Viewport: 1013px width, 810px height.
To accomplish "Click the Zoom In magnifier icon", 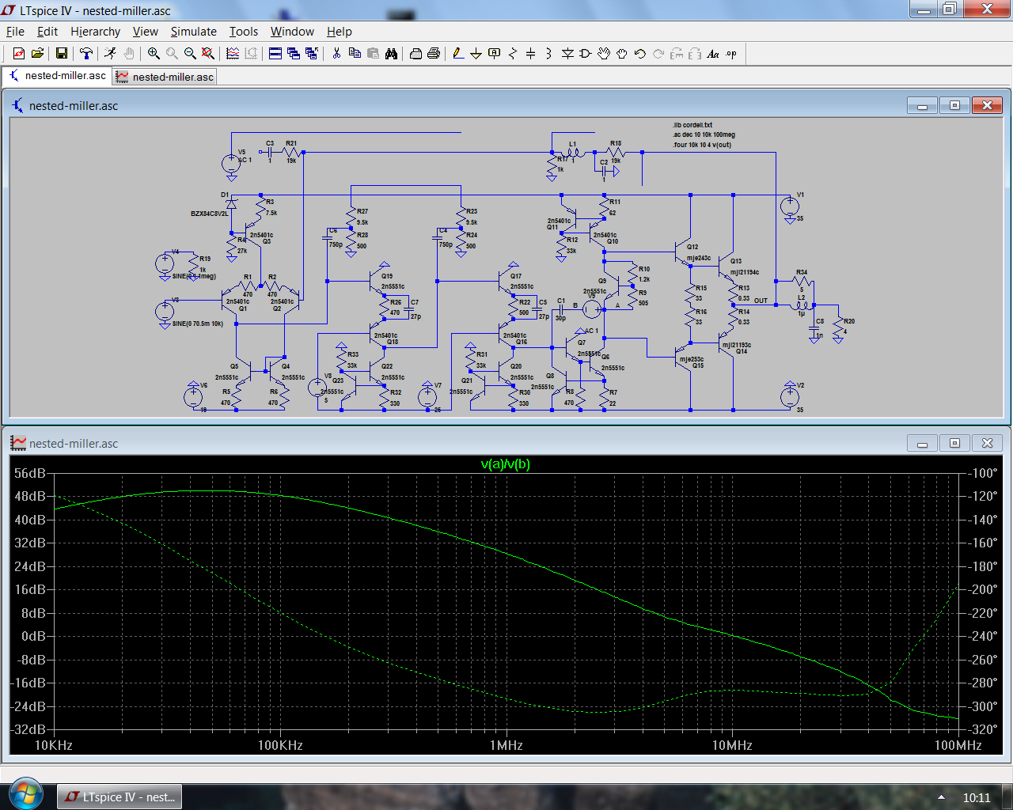I will [154, 54].
